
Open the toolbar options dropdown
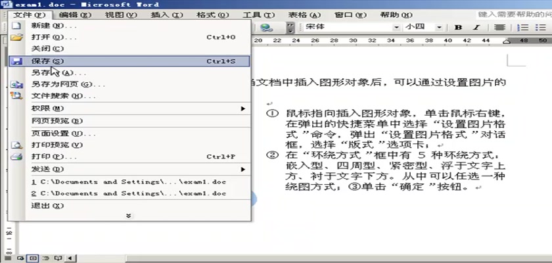click(x=290, y=28)
